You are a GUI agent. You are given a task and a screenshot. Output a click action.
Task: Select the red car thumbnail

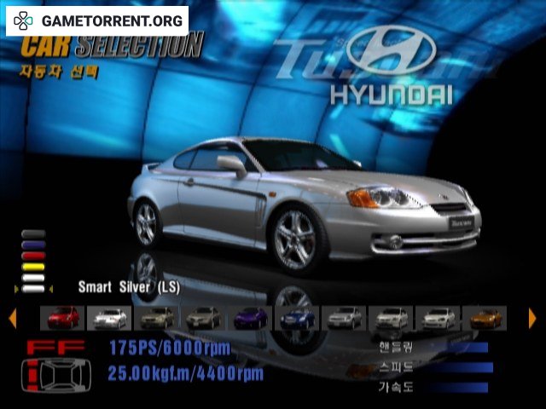point(62,318)
